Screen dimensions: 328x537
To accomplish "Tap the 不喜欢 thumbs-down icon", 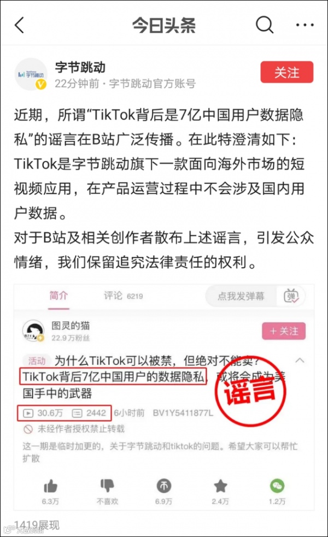I will [107, 486].
